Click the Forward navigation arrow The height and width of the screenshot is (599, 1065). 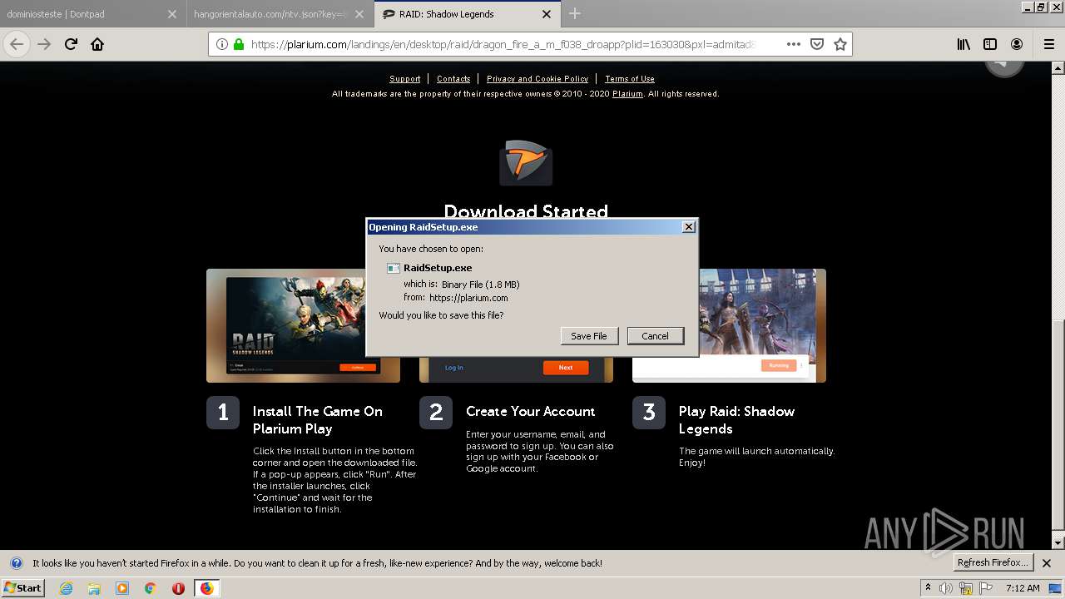[44, 44]
